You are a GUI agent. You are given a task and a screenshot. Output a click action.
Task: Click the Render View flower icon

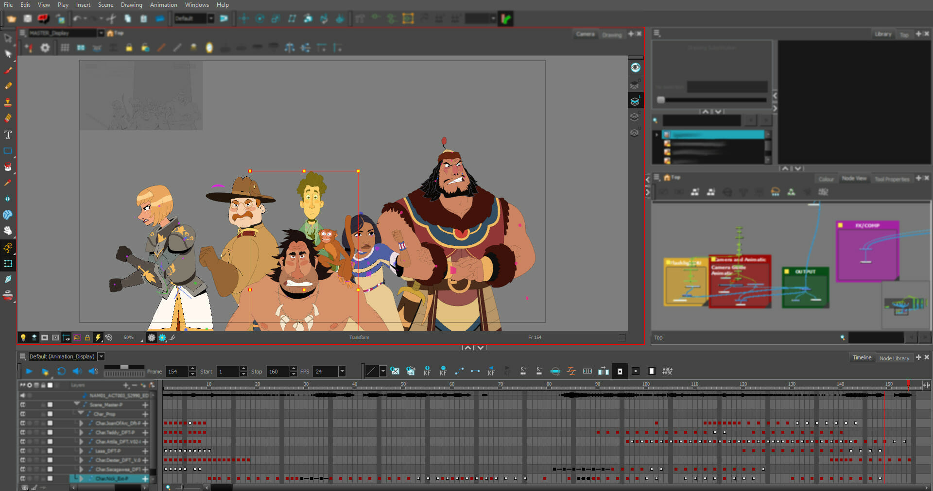pos(162,338)
